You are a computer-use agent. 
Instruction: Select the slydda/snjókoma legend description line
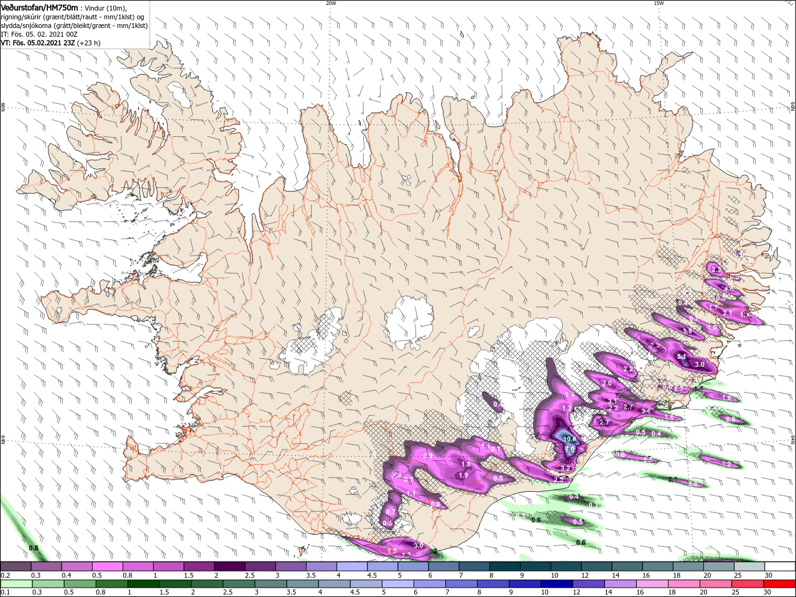click(74, 25)
